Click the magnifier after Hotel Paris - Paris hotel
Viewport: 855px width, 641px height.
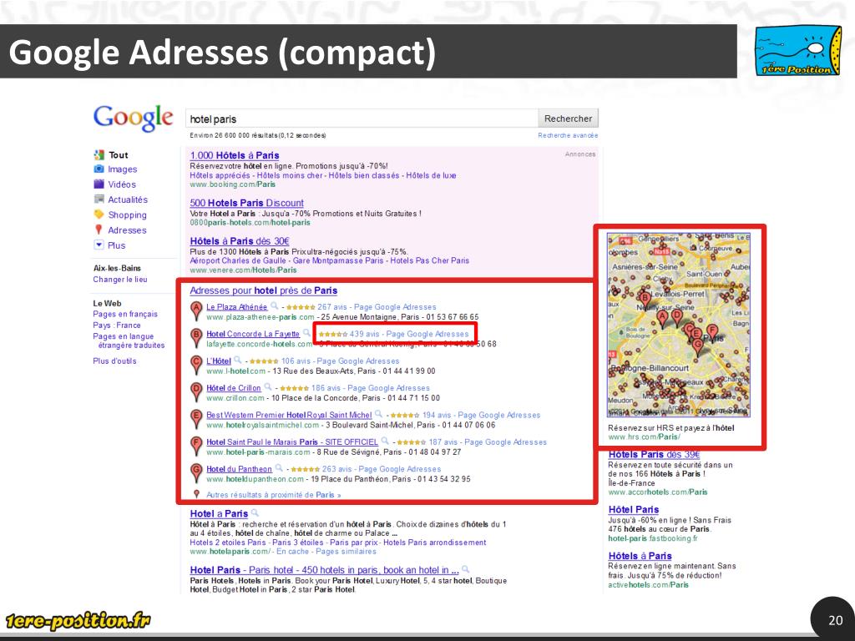(466, 569)
